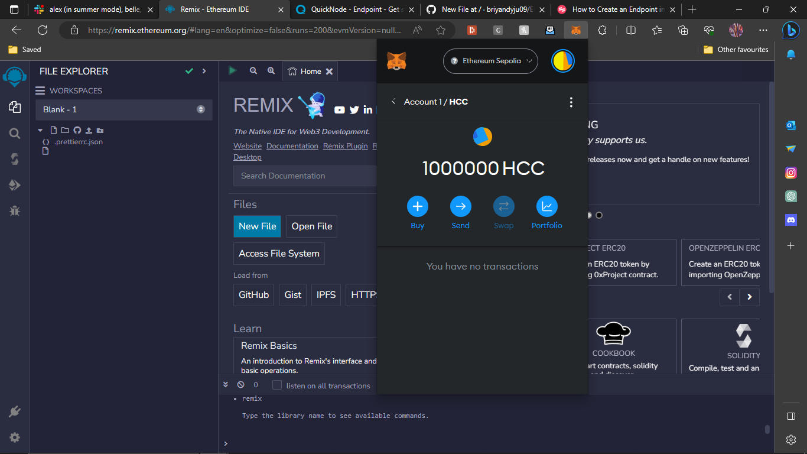Viewport: 807px width, 454px height.
Task: Open Discord in Edge sidebar
Action: (x=791, y=220)
